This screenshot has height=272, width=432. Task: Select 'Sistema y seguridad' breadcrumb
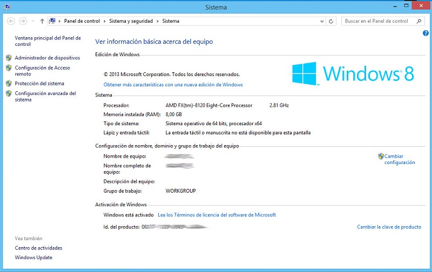(131, 21)
